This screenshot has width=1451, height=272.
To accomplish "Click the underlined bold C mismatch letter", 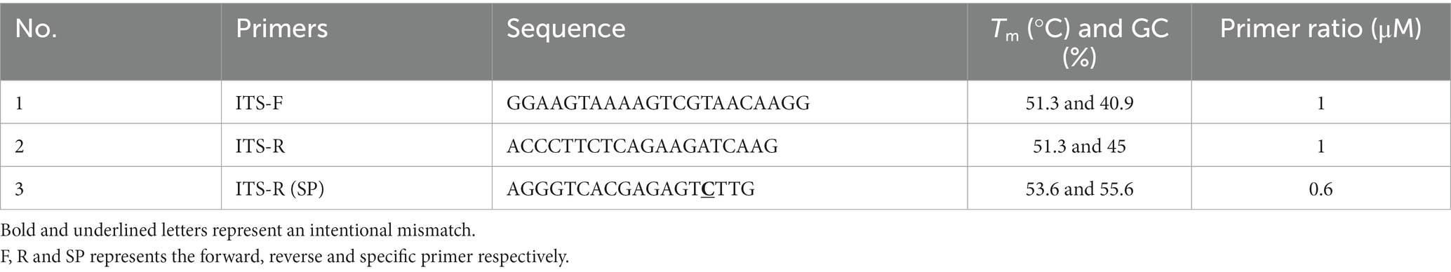I will point(708,189).
